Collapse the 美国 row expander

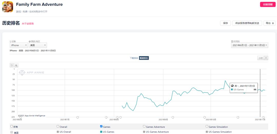tap(12, 132)
